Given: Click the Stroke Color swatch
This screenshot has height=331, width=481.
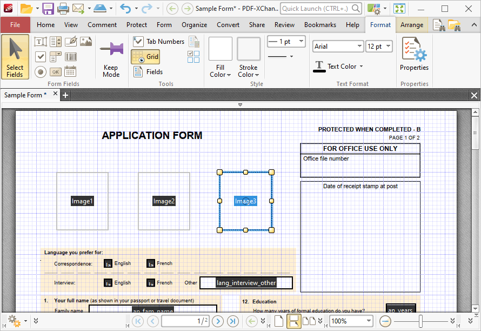Looking at the screenshot, I should pos(249,49).
